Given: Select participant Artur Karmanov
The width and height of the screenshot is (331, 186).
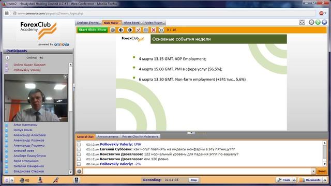Looking at the screenshot, I should (x=25, y=125).
